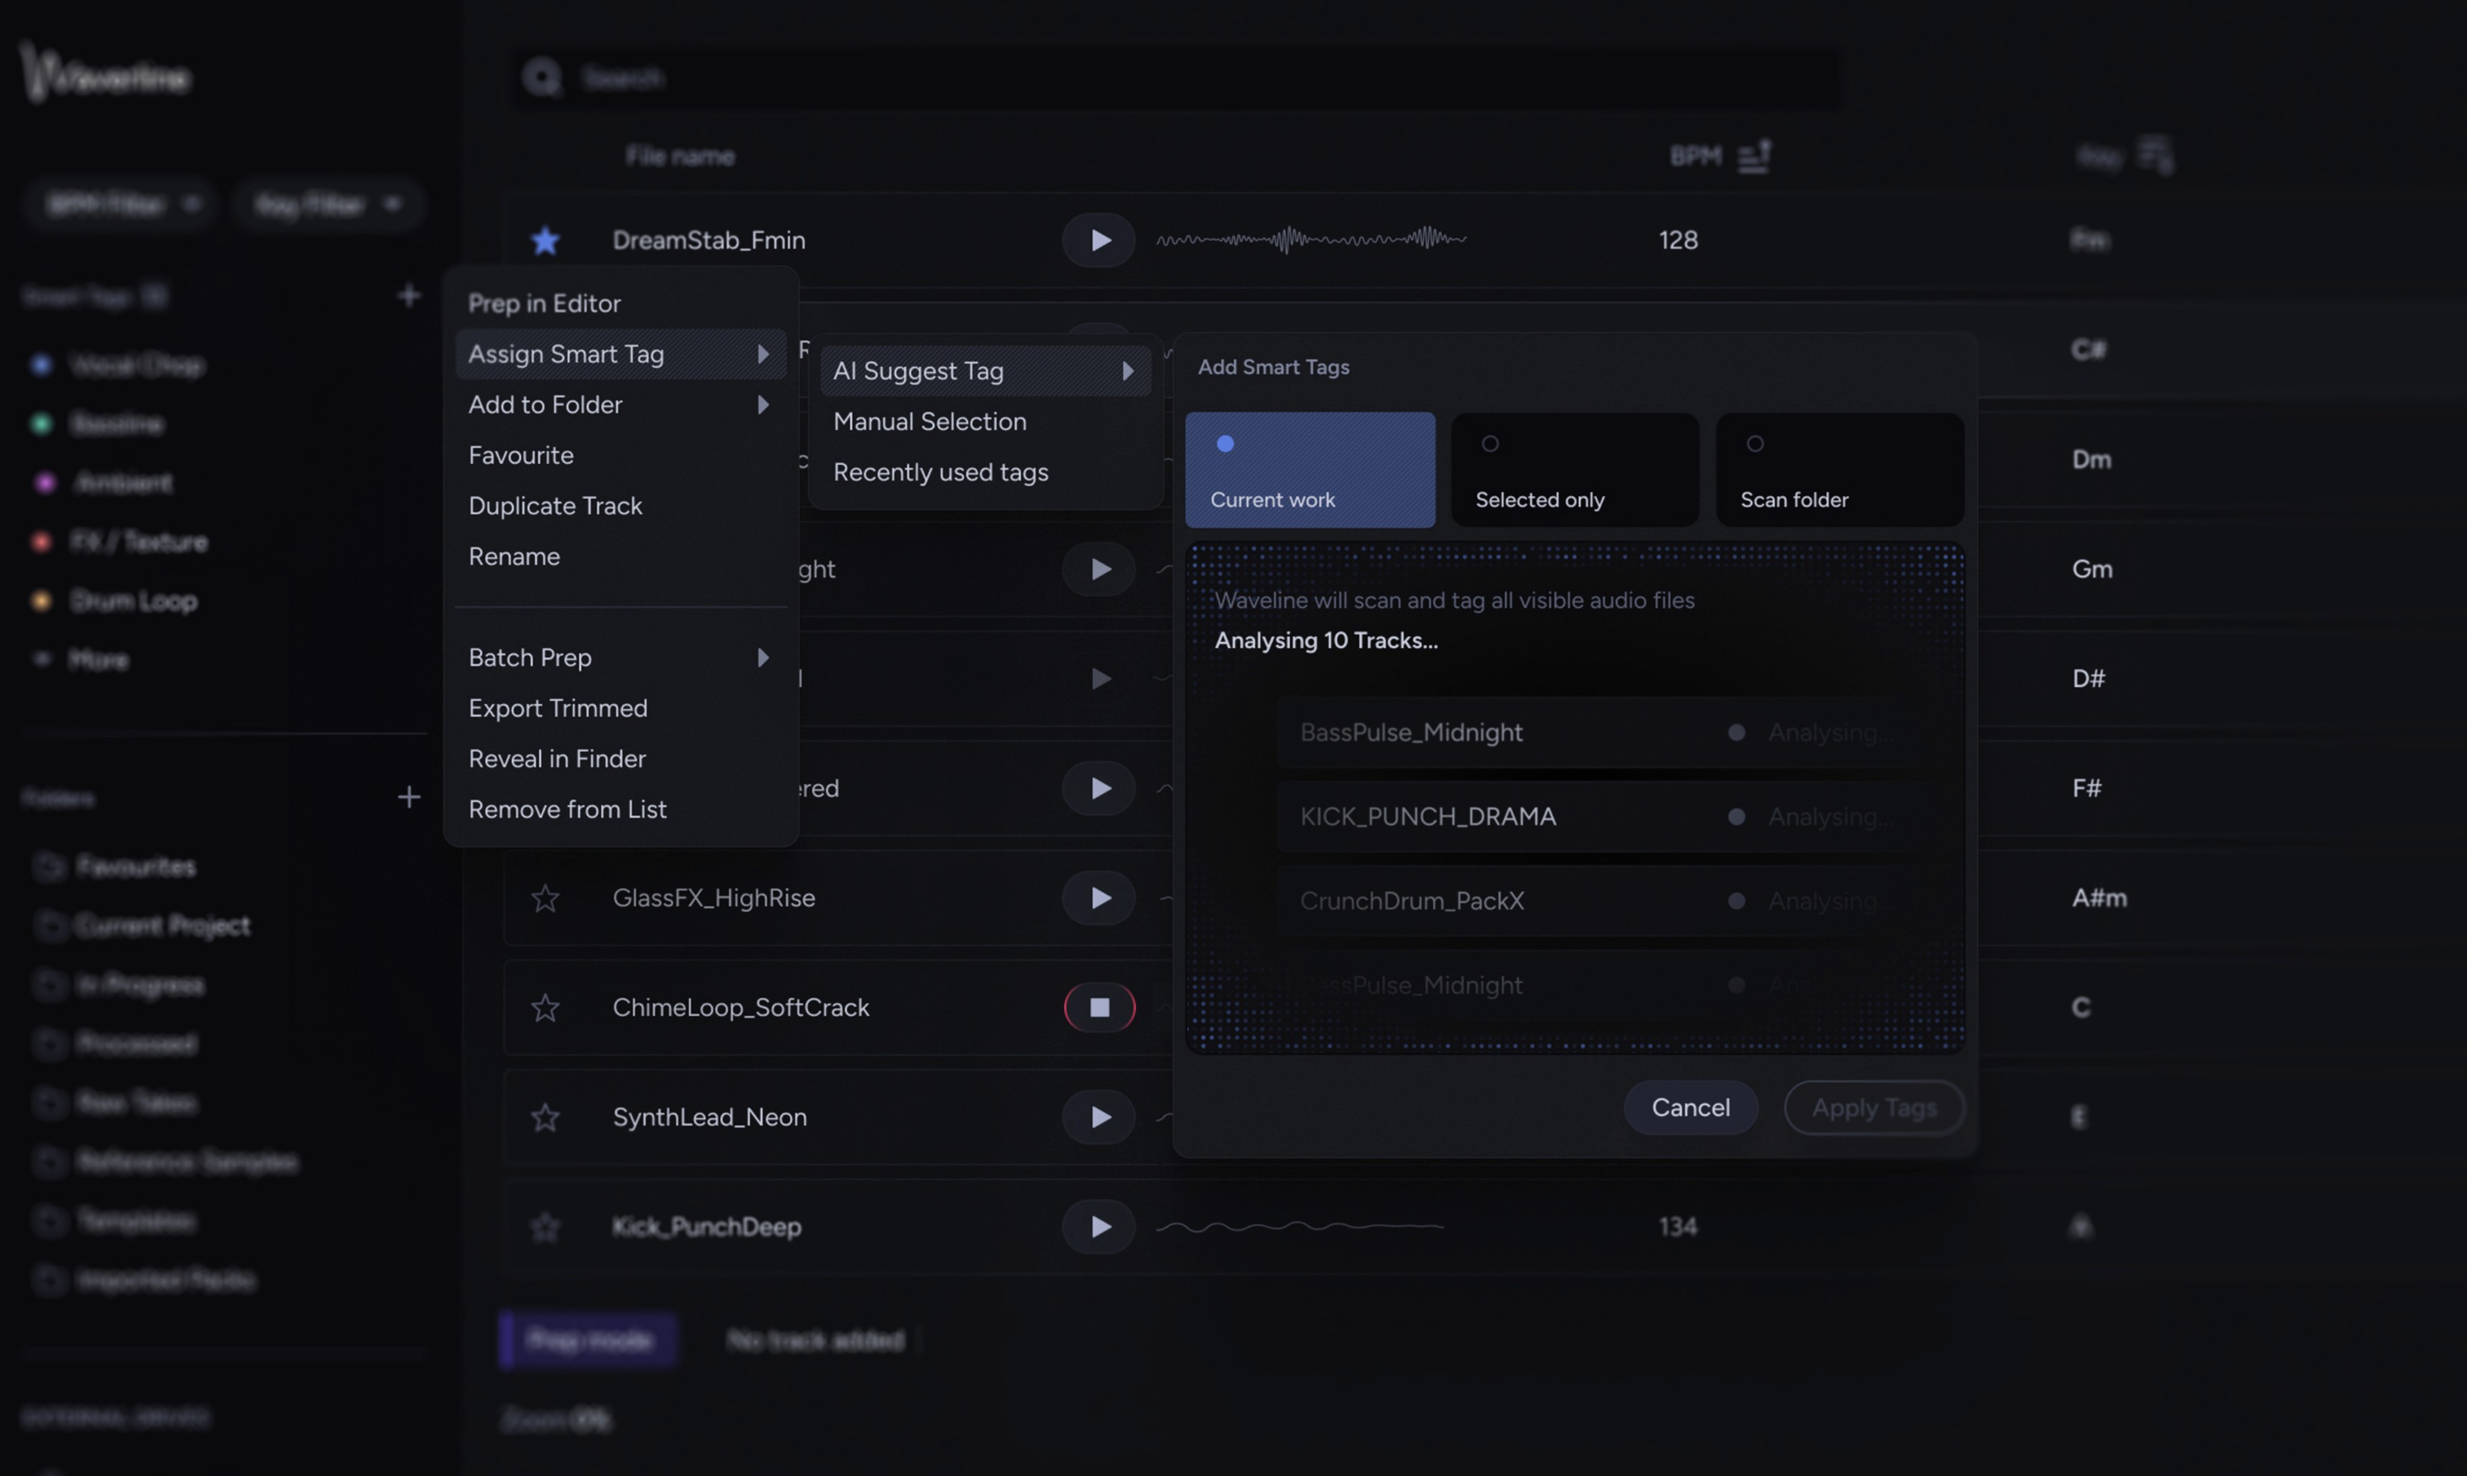
Task: Click the search magnifier icon
Action: pos(543,78)
